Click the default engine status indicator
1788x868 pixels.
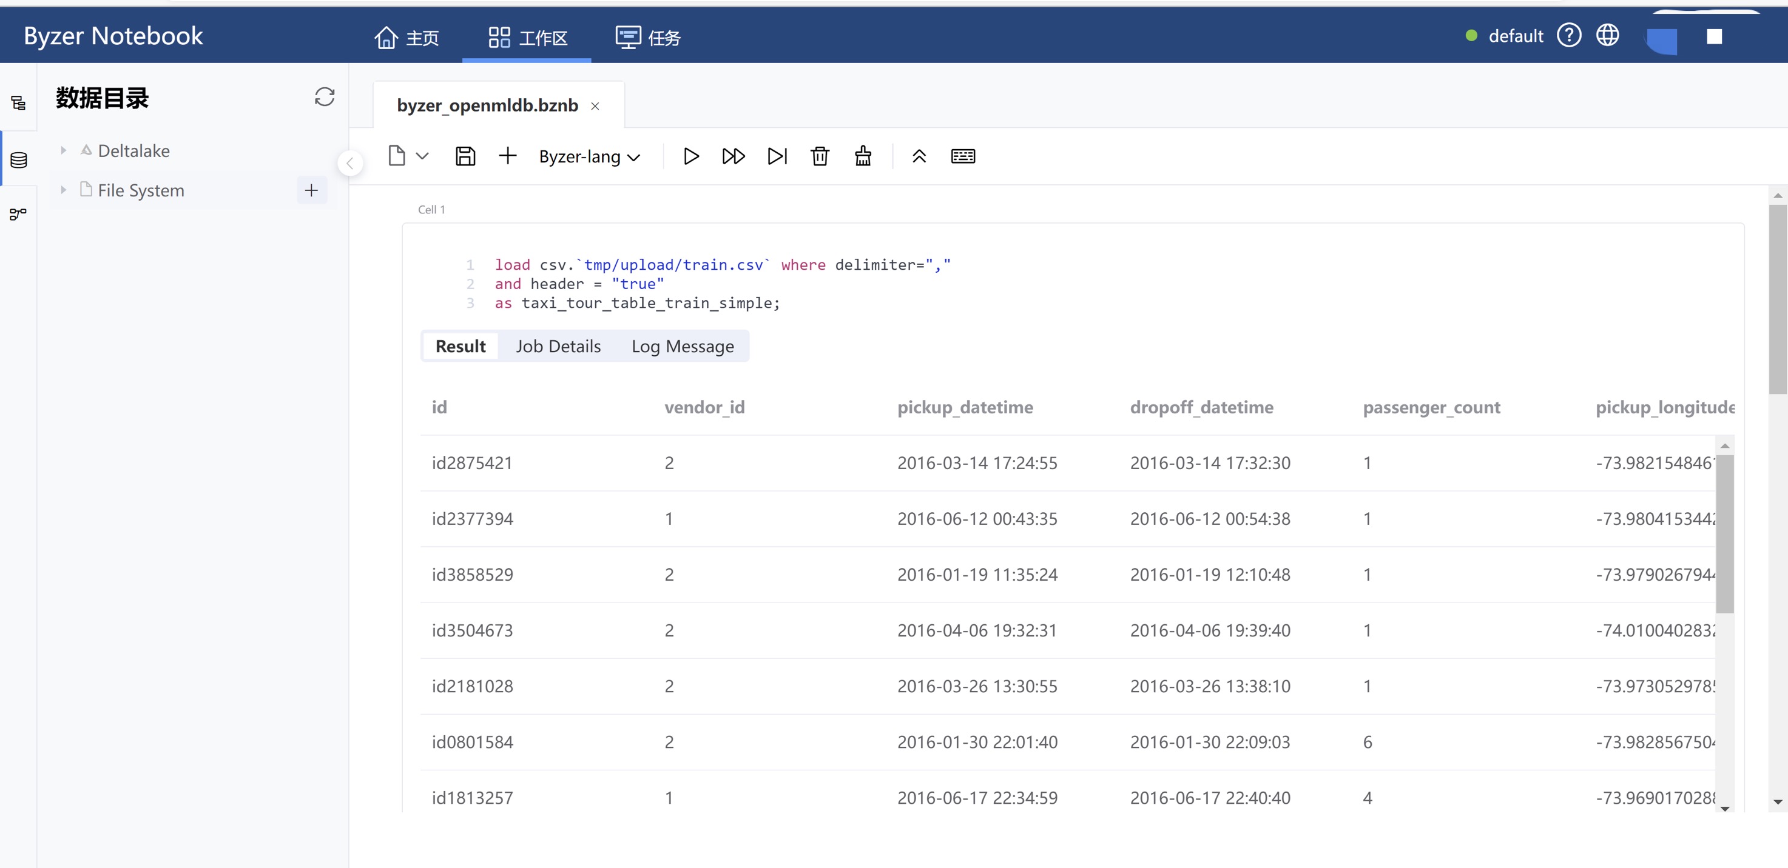(x=1503, y=35)
